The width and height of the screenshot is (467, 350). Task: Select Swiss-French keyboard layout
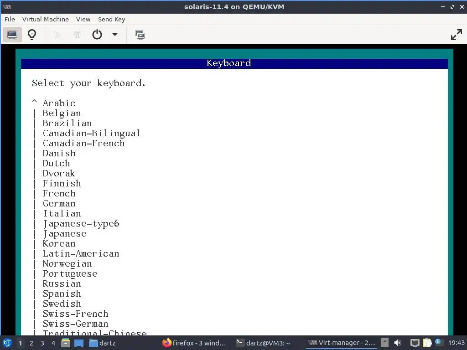tap(75, 314)
